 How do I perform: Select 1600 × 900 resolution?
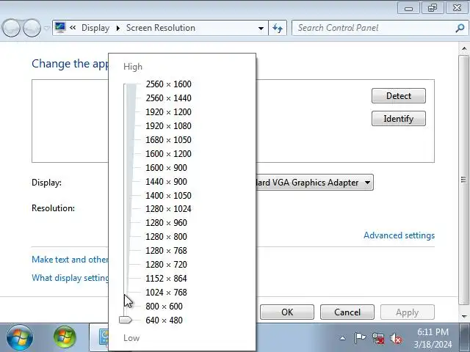pyautogui.click(x=166, y=168)
